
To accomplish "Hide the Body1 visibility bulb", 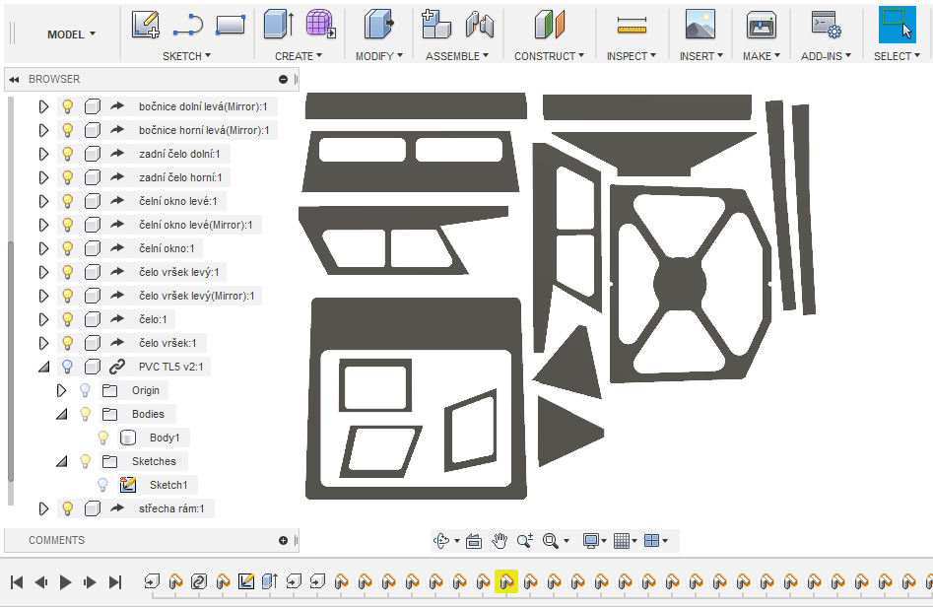I will click(102, 438).
